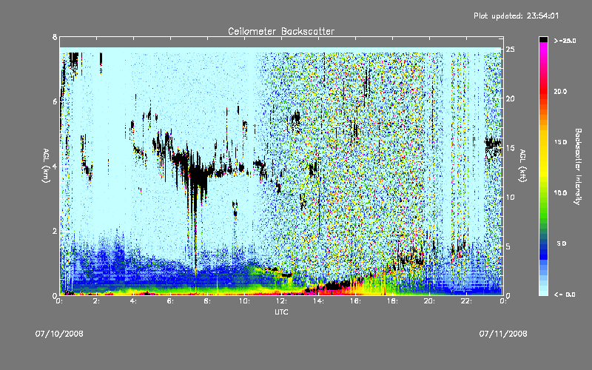Click the '14:' hour label on time axis
The width and height of the screenshot is (592, 370).
tap(318, 301)
